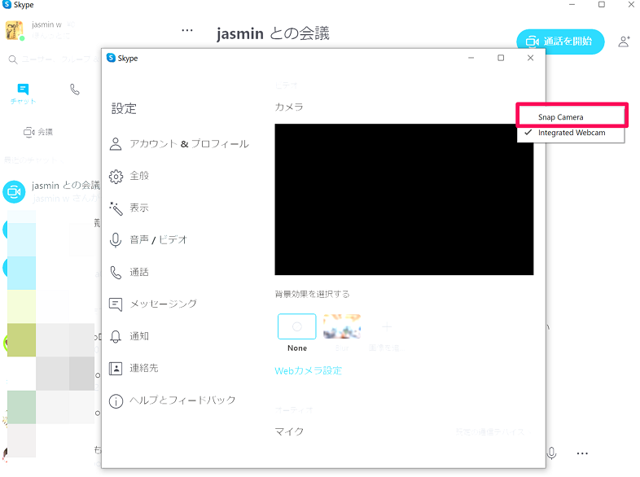Click microphone icon beside 音声 / ビデオ
Viewport: 640px width, 477px height.
coord(116,240)
